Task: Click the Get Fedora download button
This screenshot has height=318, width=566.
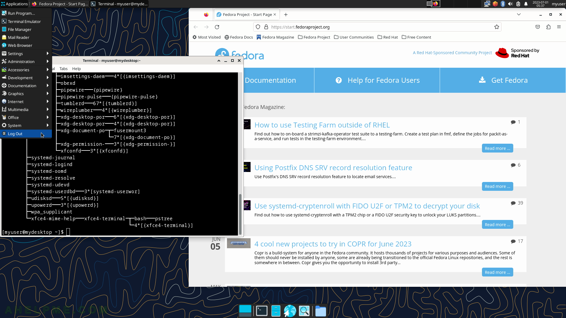Action: (503, 80)
